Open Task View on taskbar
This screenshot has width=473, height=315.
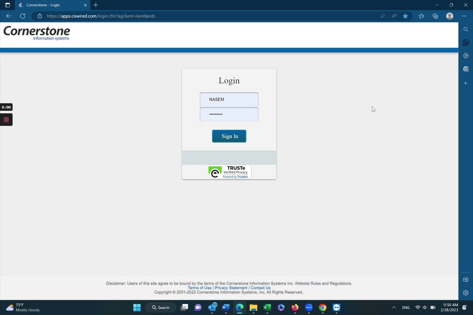click(184, 308)
